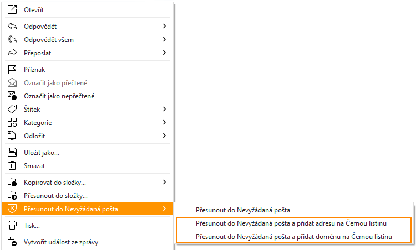Screen dimensions: 416x250
Task: Move to junk and blacklist the domain
Action: tap(294, 237)
